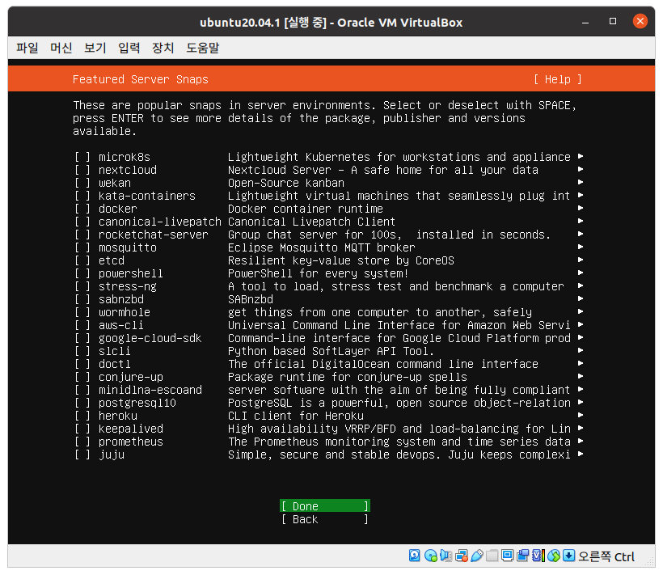Screen dimensions: 663x575
Task: Select the nextcloud snap checkbox
Action: (82, 170)
